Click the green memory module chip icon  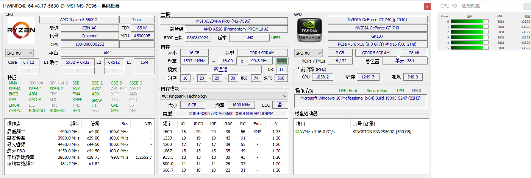coord(281,61)
